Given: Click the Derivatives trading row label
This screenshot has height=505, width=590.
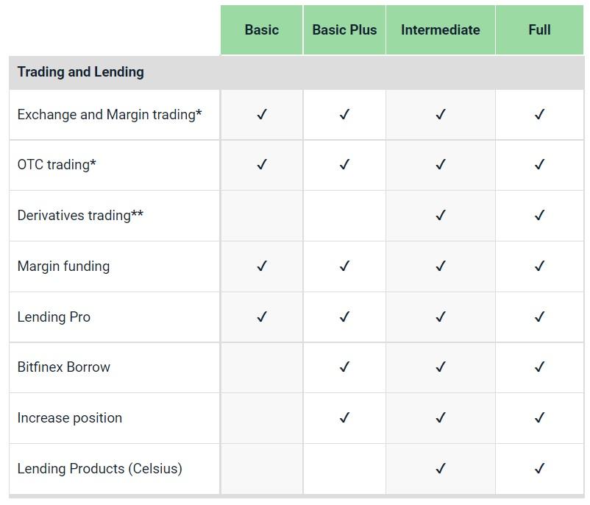Looking at the screenshot, I should click(x=80, y=216).
